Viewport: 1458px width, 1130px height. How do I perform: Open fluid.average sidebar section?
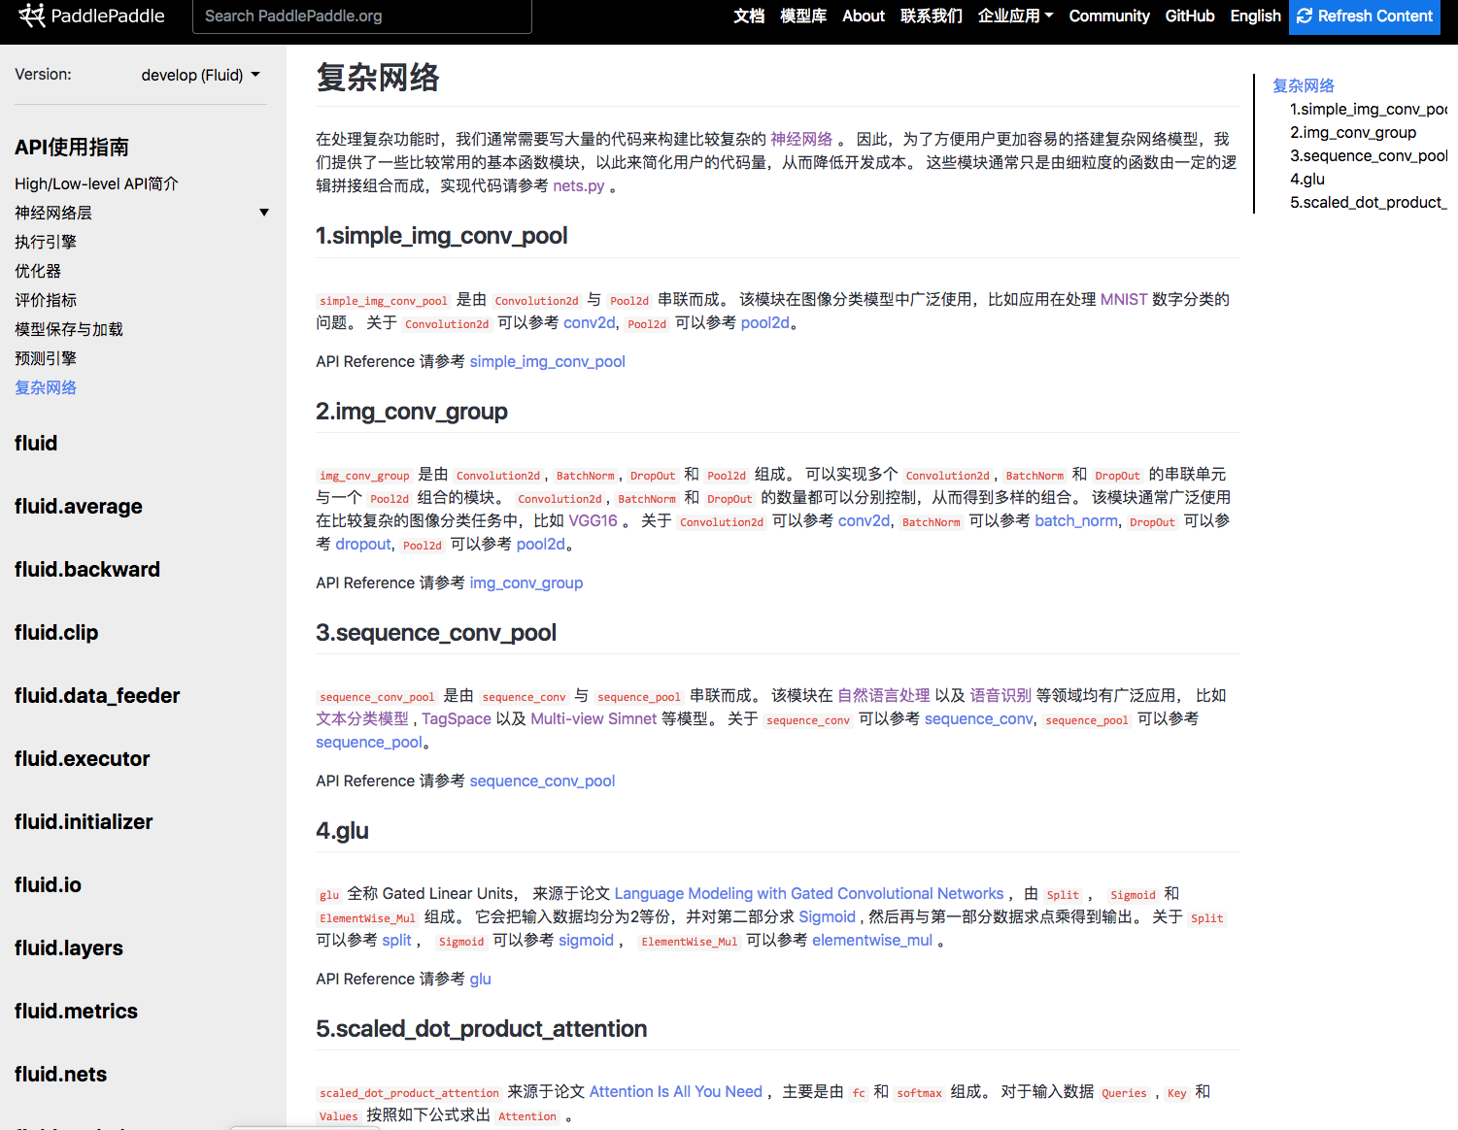coord(79,507)
